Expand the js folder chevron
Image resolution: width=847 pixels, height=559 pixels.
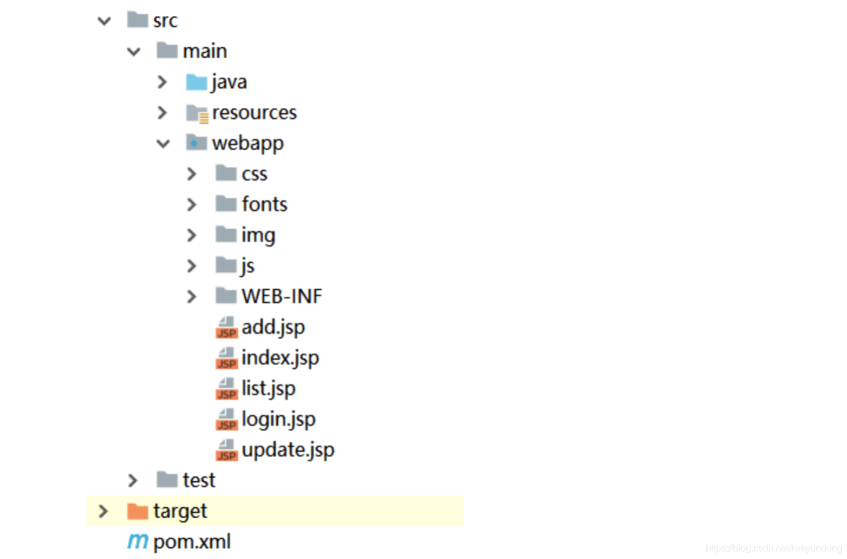click(x=192, y=266)
